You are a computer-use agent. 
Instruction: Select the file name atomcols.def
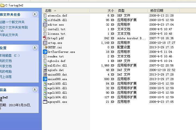57,15
